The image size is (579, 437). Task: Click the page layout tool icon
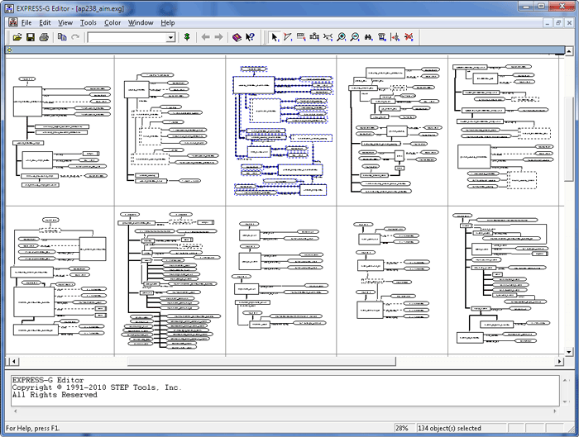[x=382, y=37]
